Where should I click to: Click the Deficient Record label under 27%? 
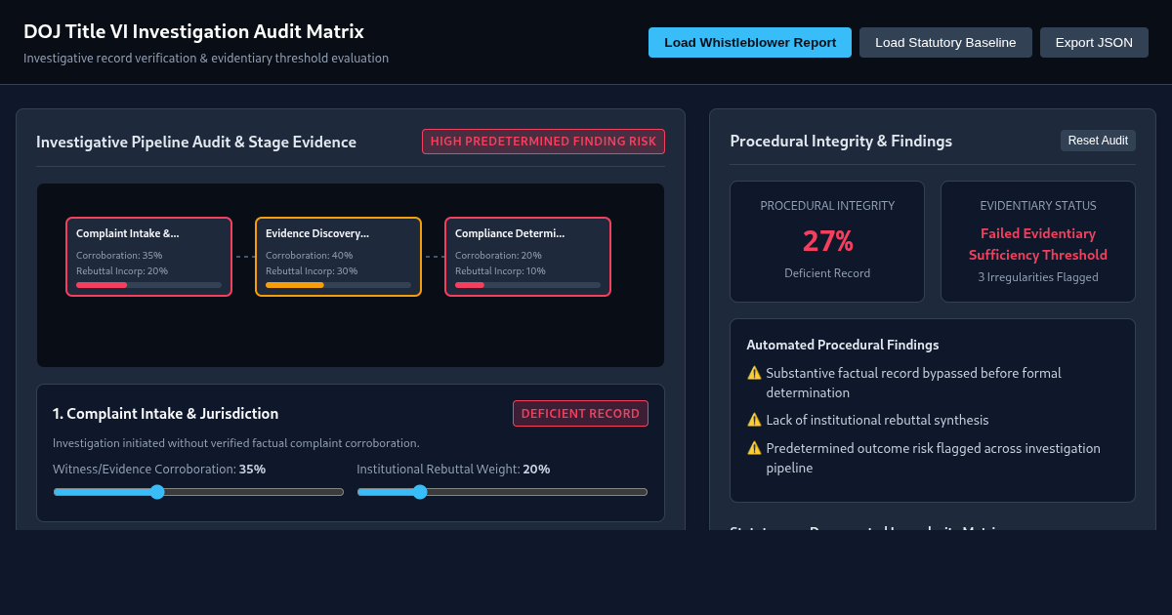[827, 273]
